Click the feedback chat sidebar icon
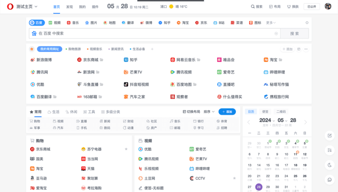The height and width of the screenshot is (192, 338). pyautogui.click(x=330, y=179)
